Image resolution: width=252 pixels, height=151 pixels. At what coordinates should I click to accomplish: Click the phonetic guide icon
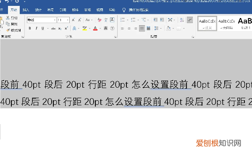pos(106,20)
